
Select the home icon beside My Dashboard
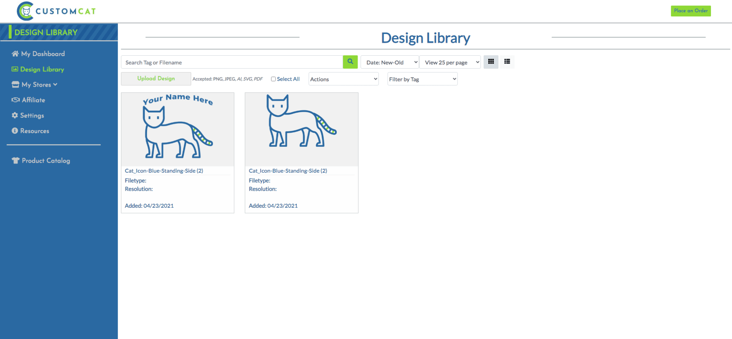15,54
